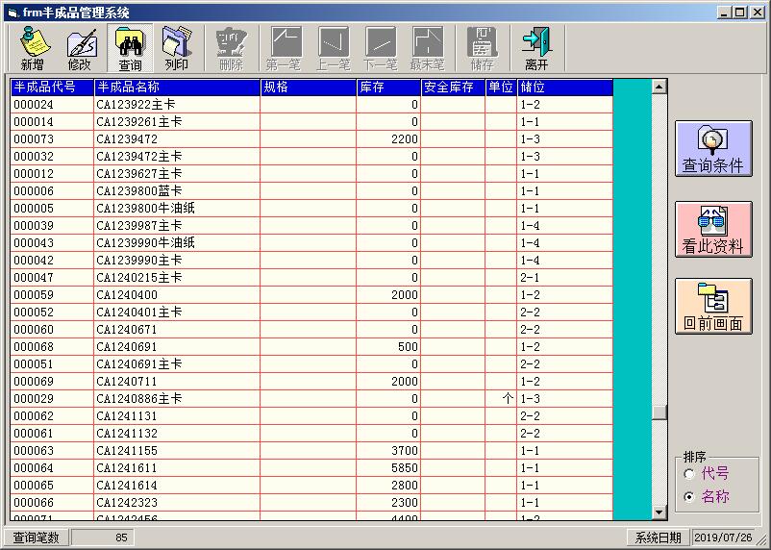The height and width of the screenshot is (550, 771).
Task: Select the row with code 000062
Action: click(311, 416)
